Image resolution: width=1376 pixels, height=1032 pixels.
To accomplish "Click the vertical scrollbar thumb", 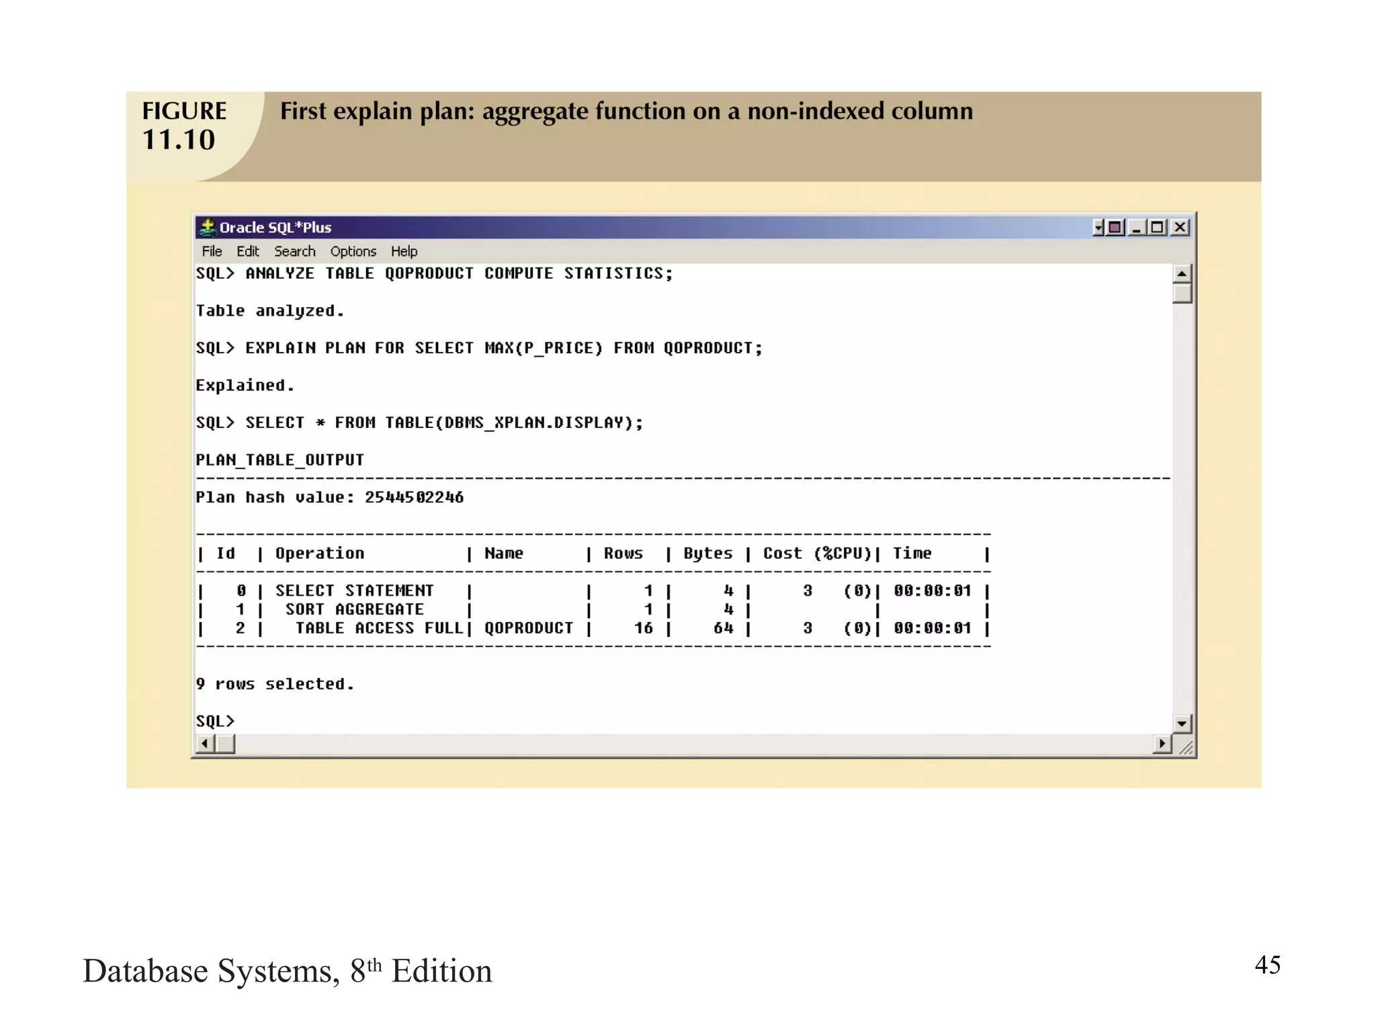I will click(1182, 294).
